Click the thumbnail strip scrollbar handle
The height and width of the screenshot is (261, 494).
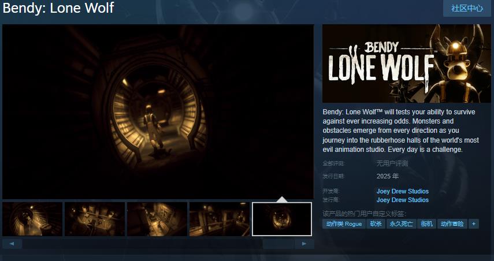click(278, 244)
